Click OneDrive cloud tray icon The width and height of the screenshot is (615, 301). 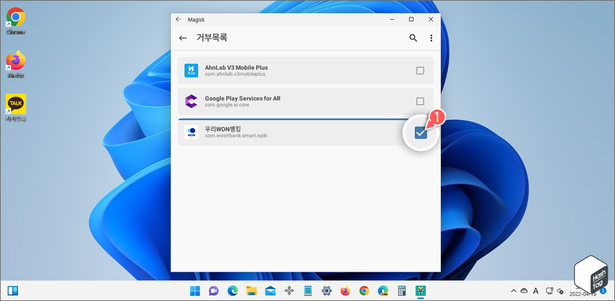click(x=524, y=291)
